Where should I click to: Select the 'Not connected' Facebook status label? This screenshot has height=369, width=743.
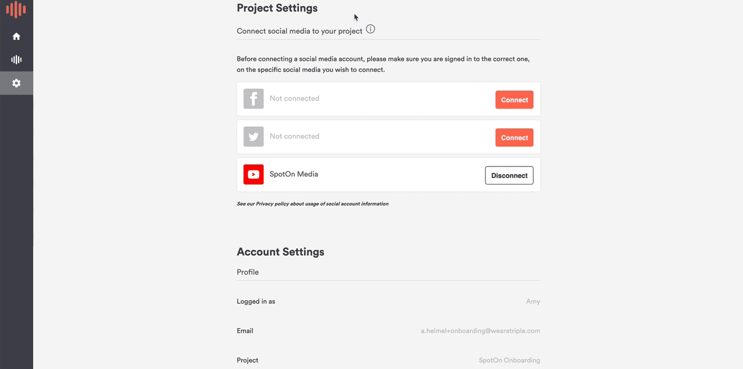click(x=294, y=98)
